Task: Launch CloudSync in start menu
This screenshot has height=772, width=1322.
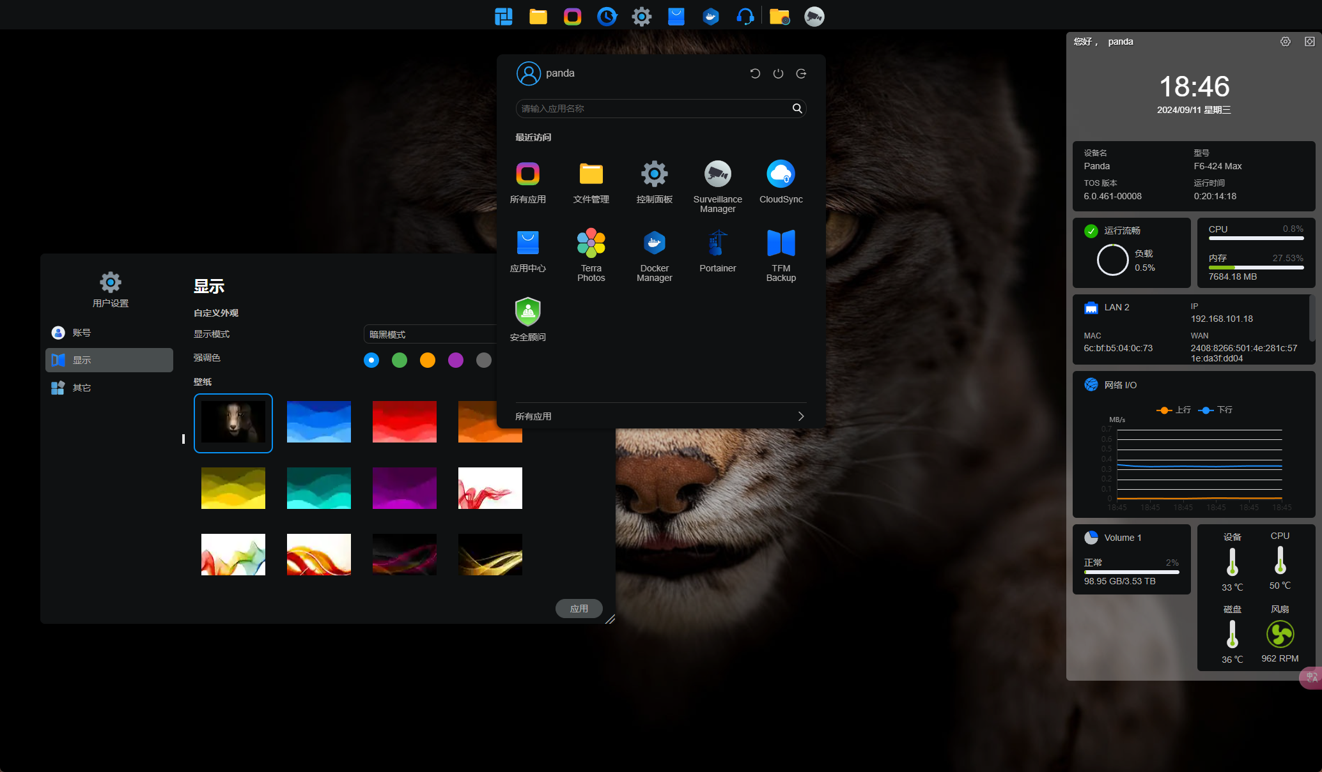Action: tap(781, 182)
